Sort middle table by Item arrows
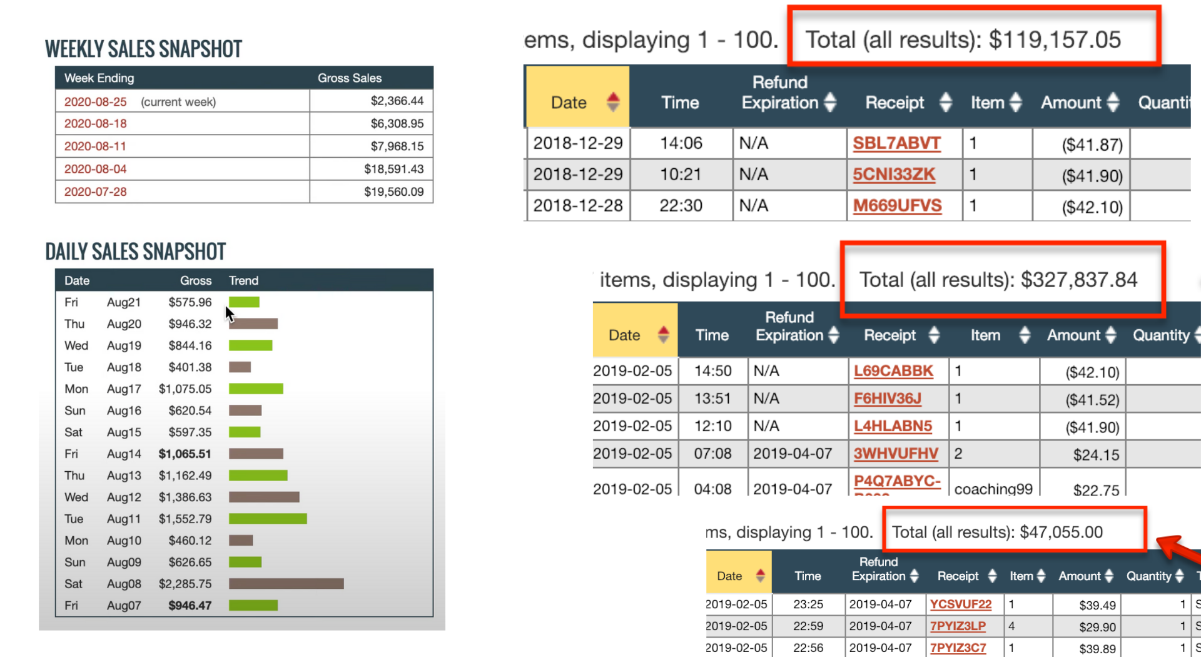This screenshot has width=1201, height=657. point(1025,335)
